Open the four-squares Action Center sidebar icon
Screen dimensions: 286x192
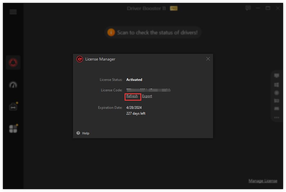tap(13, 129)
